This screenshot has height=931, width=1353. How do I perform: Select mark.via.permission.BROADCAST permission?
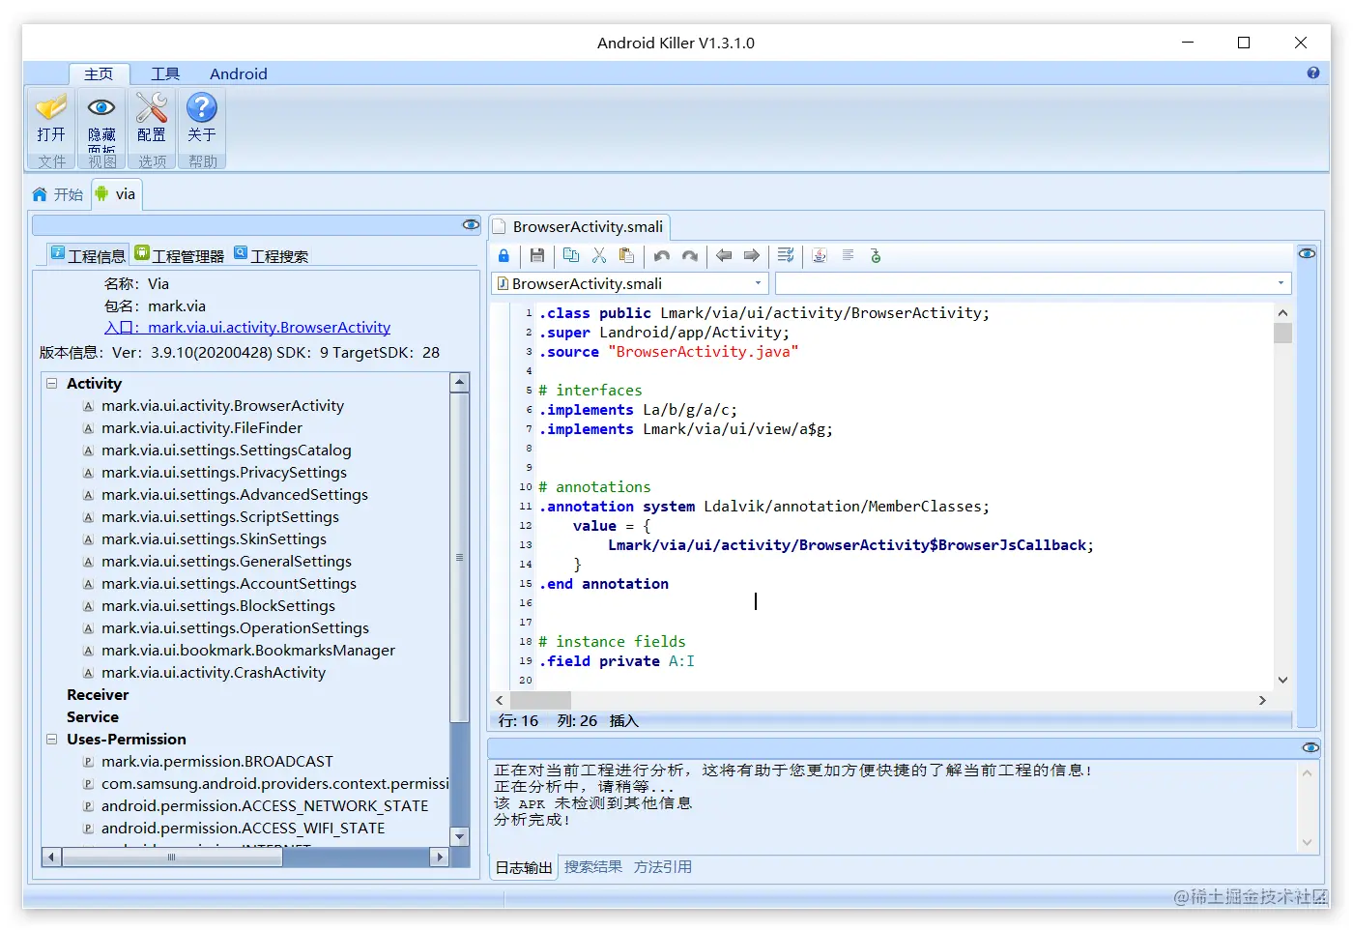(x=217, y=762)
